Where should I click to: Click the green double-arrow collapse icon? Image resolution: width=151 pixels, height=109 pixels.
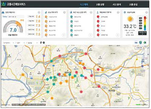[145, 43]
